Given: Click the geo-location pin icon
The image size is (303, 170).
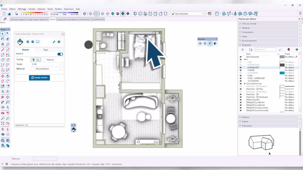Looking at the screenshot, I should pos(300,14).
